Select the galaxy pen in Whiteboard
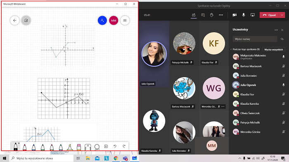Image resolution: width=289 pixels, height=162 pixels. [x=61, y=147]
